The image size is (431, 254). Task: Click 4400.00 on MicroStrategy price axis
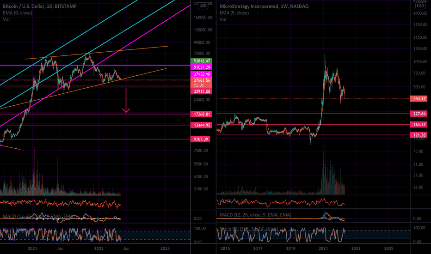(x=420, y=13)
